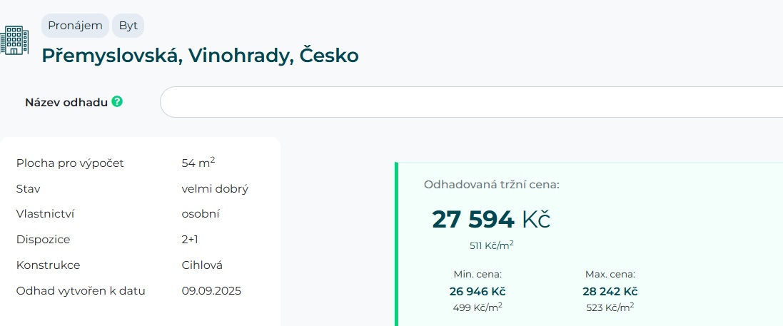Select the Byt tag

click(128, 26)
